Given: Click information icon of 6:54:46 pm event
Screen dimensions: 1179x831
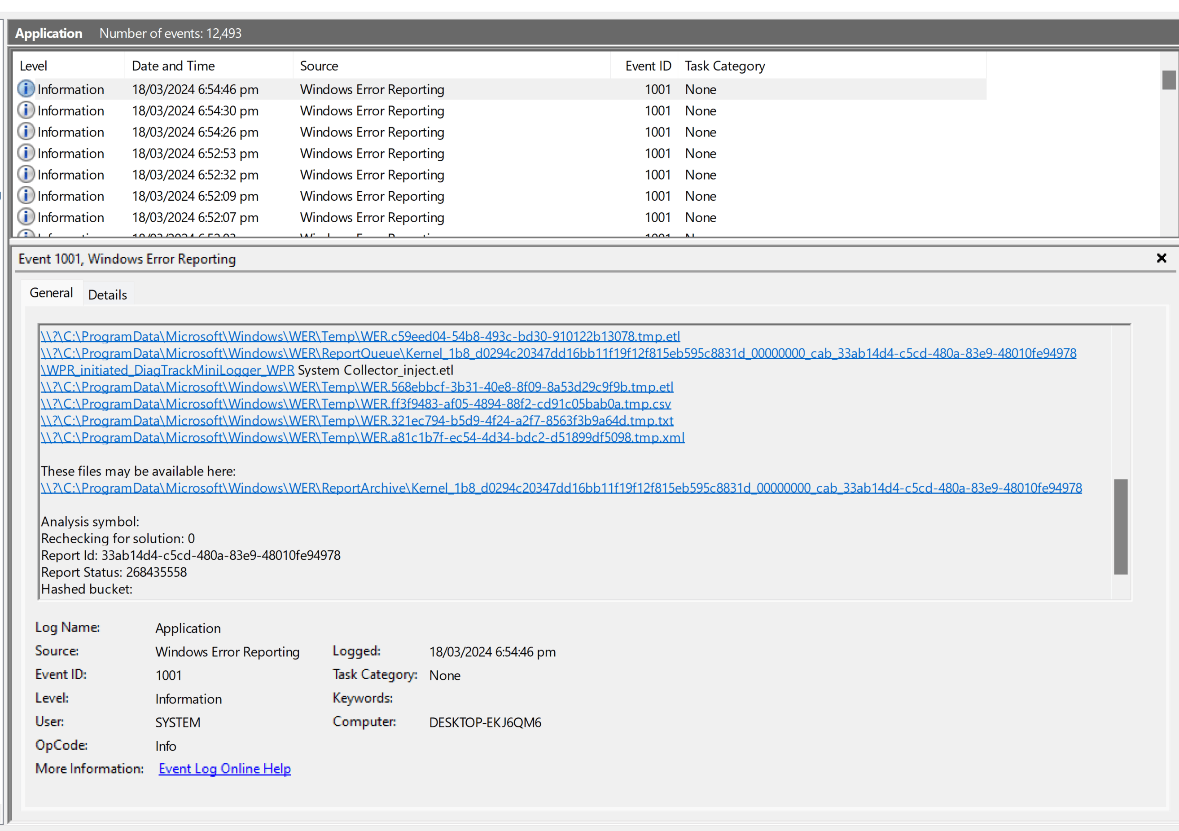Looking at the screenshot, I should (x=26, y=89).
